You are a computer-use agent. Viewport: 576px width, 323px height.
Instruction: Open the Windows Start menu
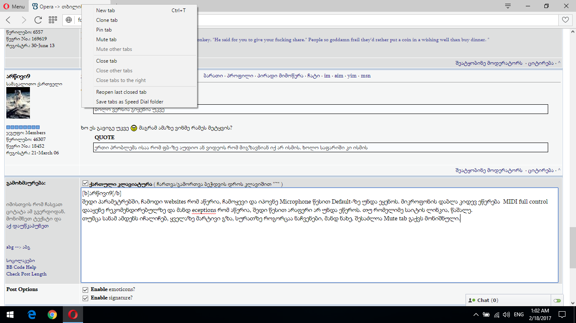coord(10,315)
